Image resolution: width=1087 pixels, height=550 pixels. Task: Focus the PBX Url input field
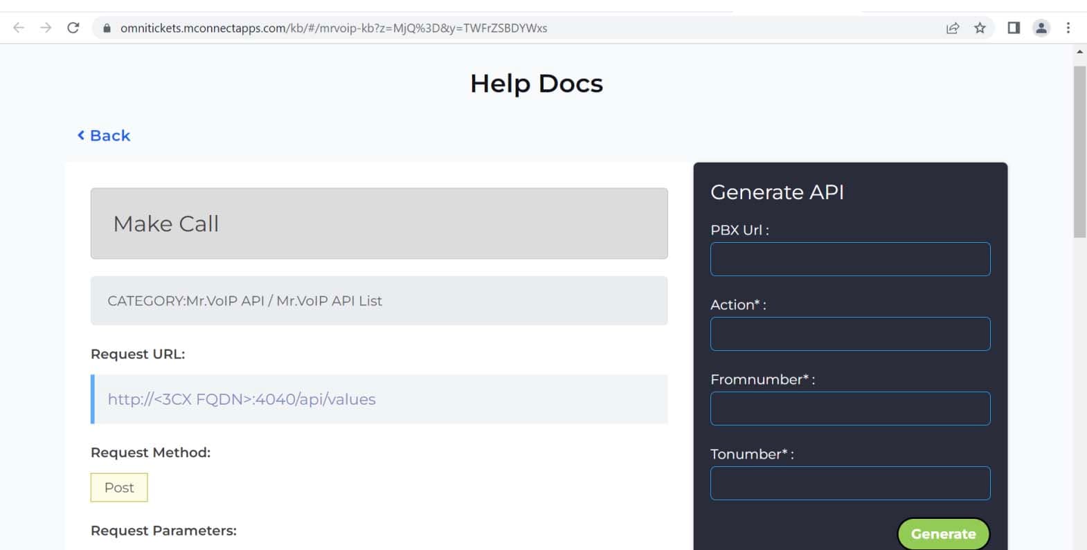tap(850, 259)
